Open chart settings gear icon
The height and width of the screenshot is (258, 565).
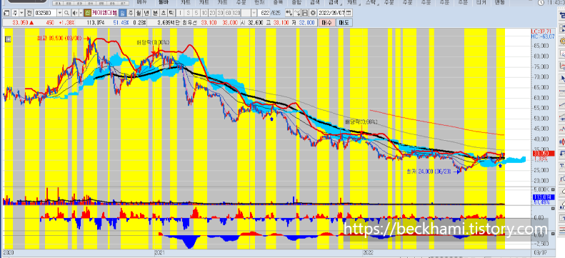pos(313,13)
